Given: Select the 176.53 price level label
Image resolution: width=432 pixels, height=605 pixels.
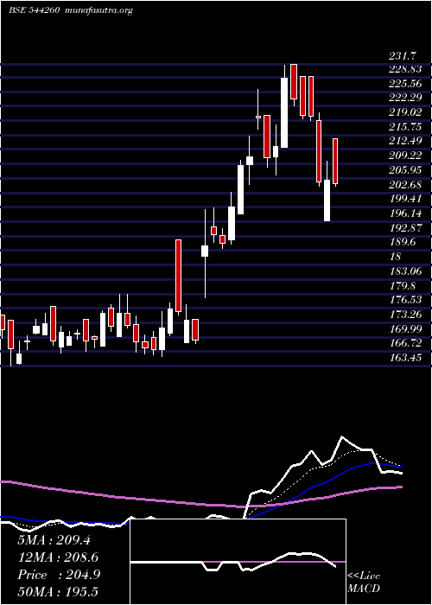Looking at the screenshot, I should (405, 300).
